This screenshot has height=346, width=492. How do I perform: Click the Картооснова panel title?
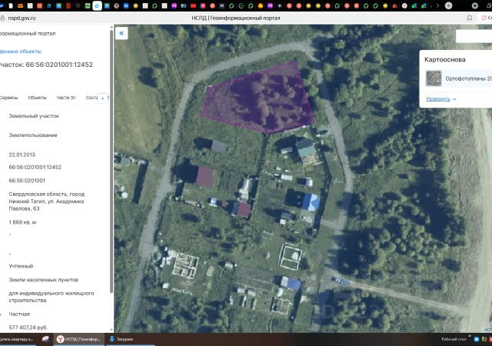pyautogui.click(x=445, y=60)
